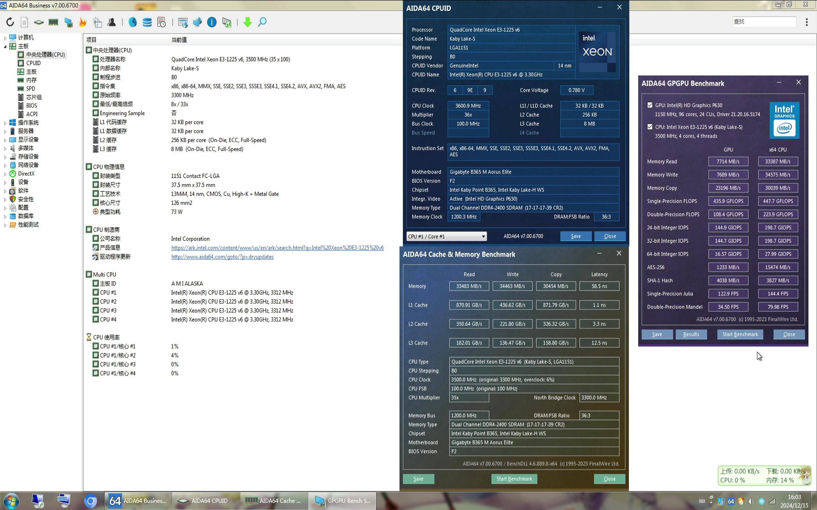Click the scheduled report clock toolbar icon

162,22
